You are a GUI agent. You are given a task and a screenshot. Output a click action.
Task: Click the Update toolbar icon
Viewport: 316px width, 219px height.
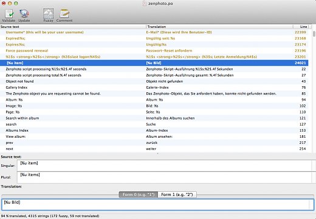24,15
